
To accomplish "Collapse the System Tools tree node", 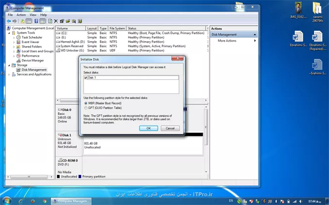I will pyautogui.click(x=9, y=33).
